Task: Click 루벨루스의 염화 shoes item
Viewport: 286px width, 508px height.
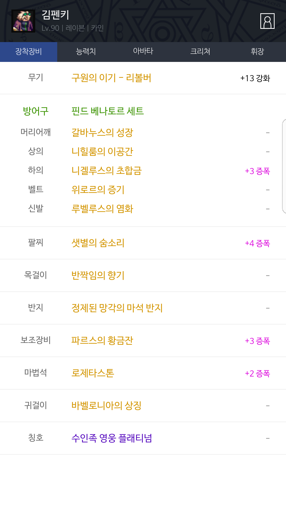Action: (102, 209)
